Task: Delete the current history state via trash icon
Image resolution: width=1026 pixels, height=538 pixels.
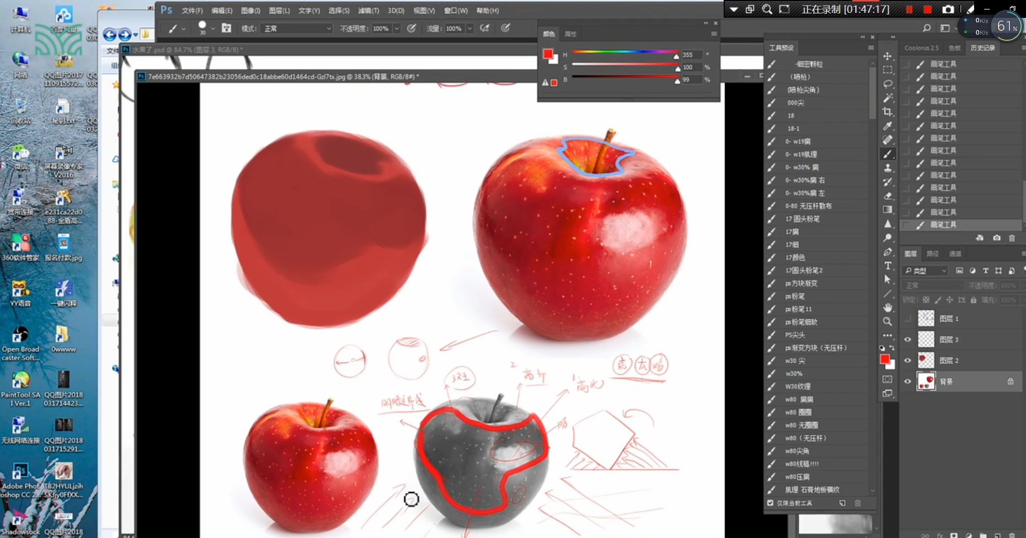Action: pyautogui.click(x=1012, y=238)
